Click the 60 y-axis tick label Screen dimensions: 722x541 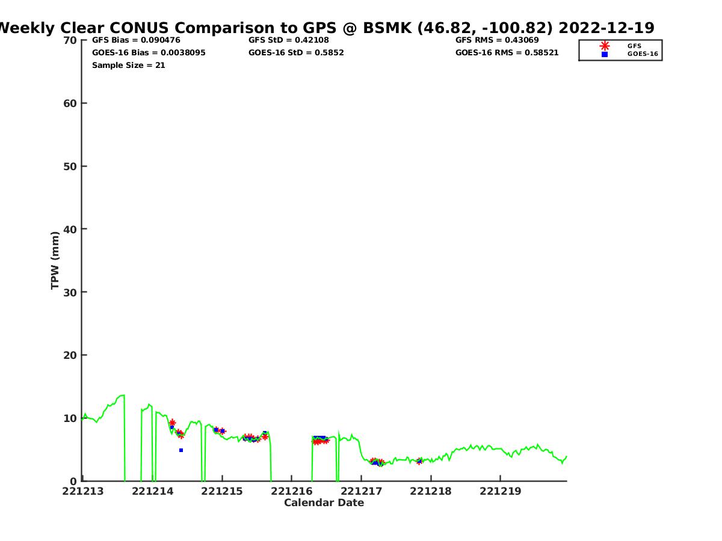(x=70, y=103)
